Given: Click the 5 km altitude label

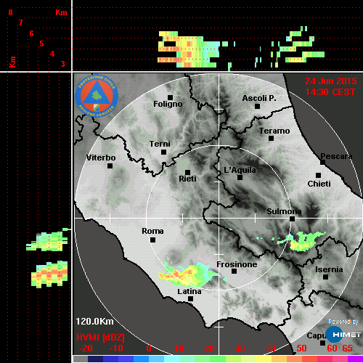Looking at the screenshot, I should pyautogui.click(x=41, y=44).
